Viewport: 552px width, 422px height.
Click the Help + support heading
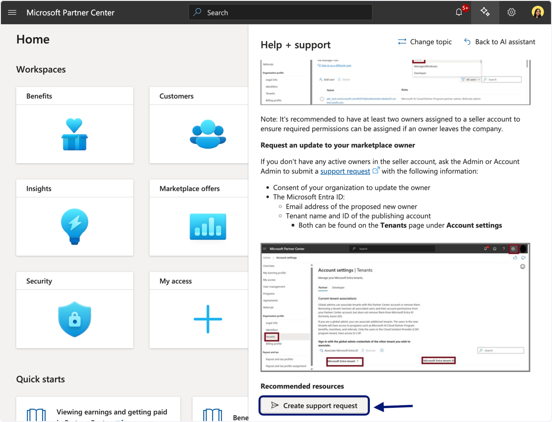pyautogui.click(x=296, y=45)
